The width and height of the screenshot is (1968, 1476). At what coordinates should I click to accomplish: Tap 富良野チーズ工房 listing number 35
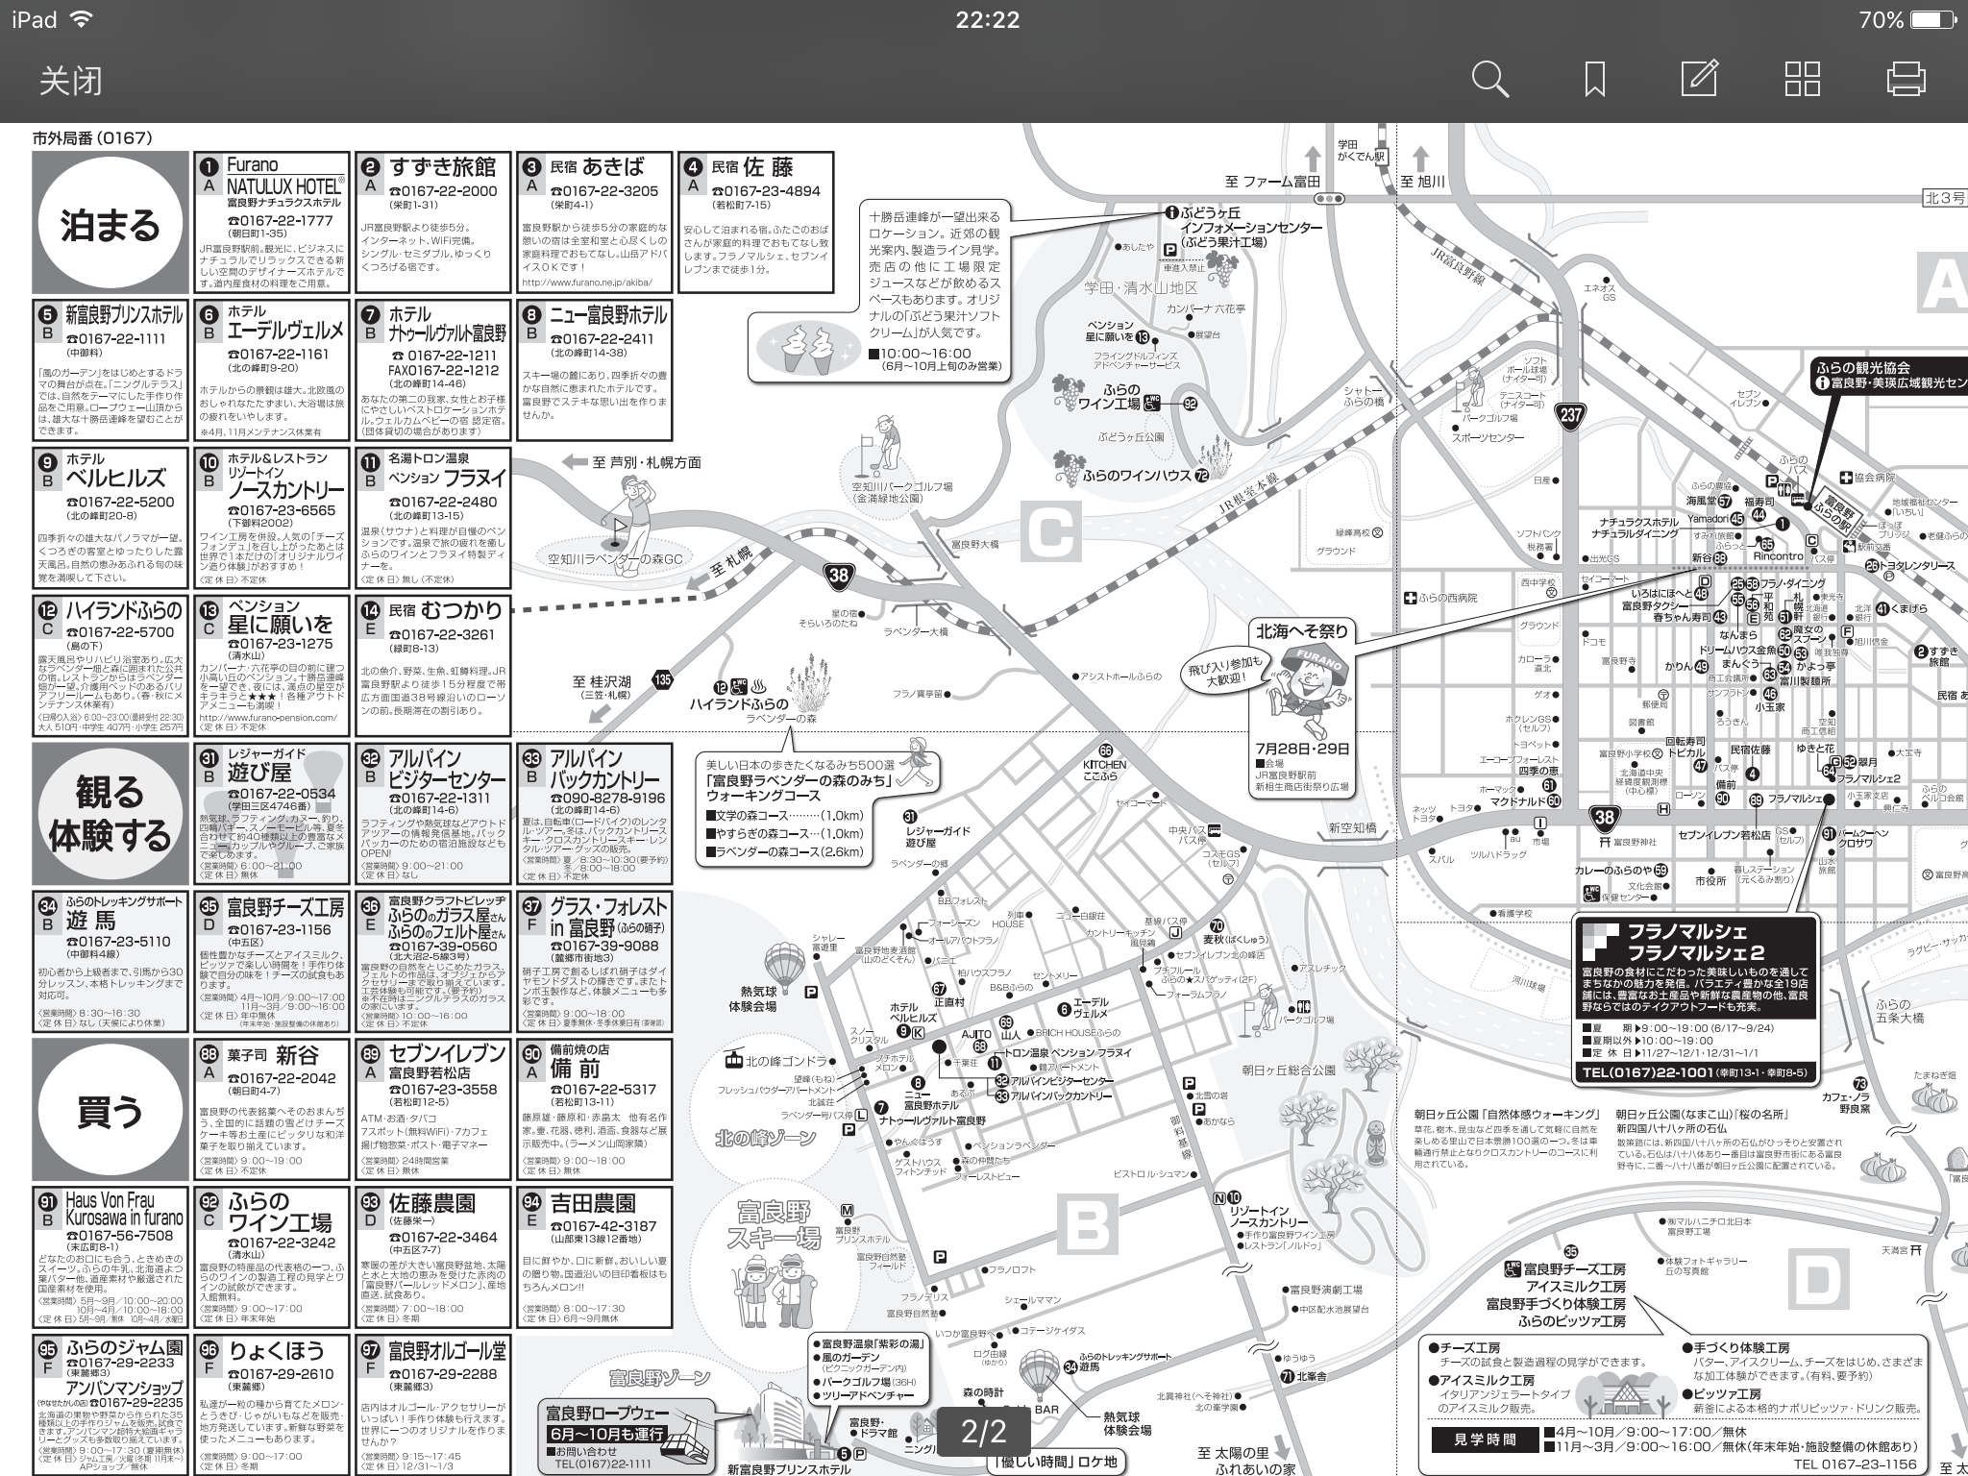tap(208, 905)
